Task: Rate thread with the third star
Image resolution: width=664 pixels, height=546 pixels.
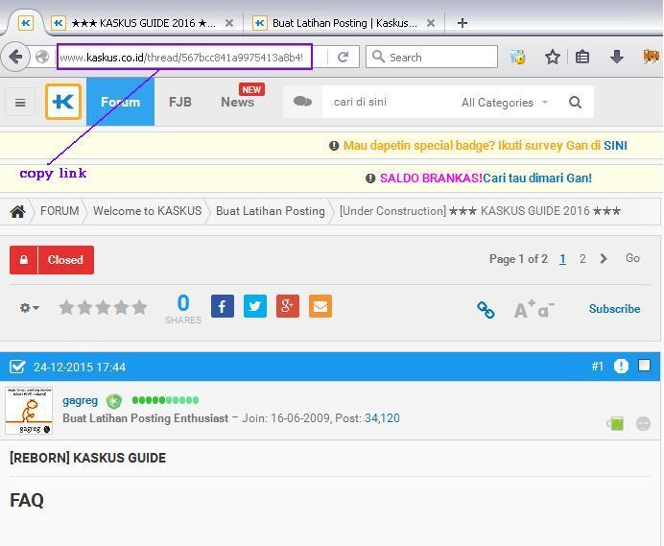Action: pyautogui.click(x=103, y=307)
